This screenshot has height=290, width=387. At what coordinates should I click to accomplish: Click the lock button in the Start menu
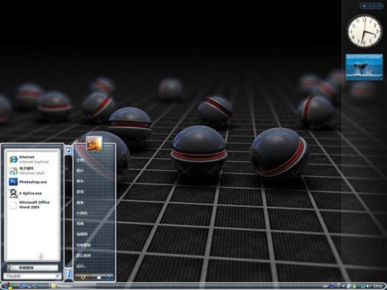[99, 277]
